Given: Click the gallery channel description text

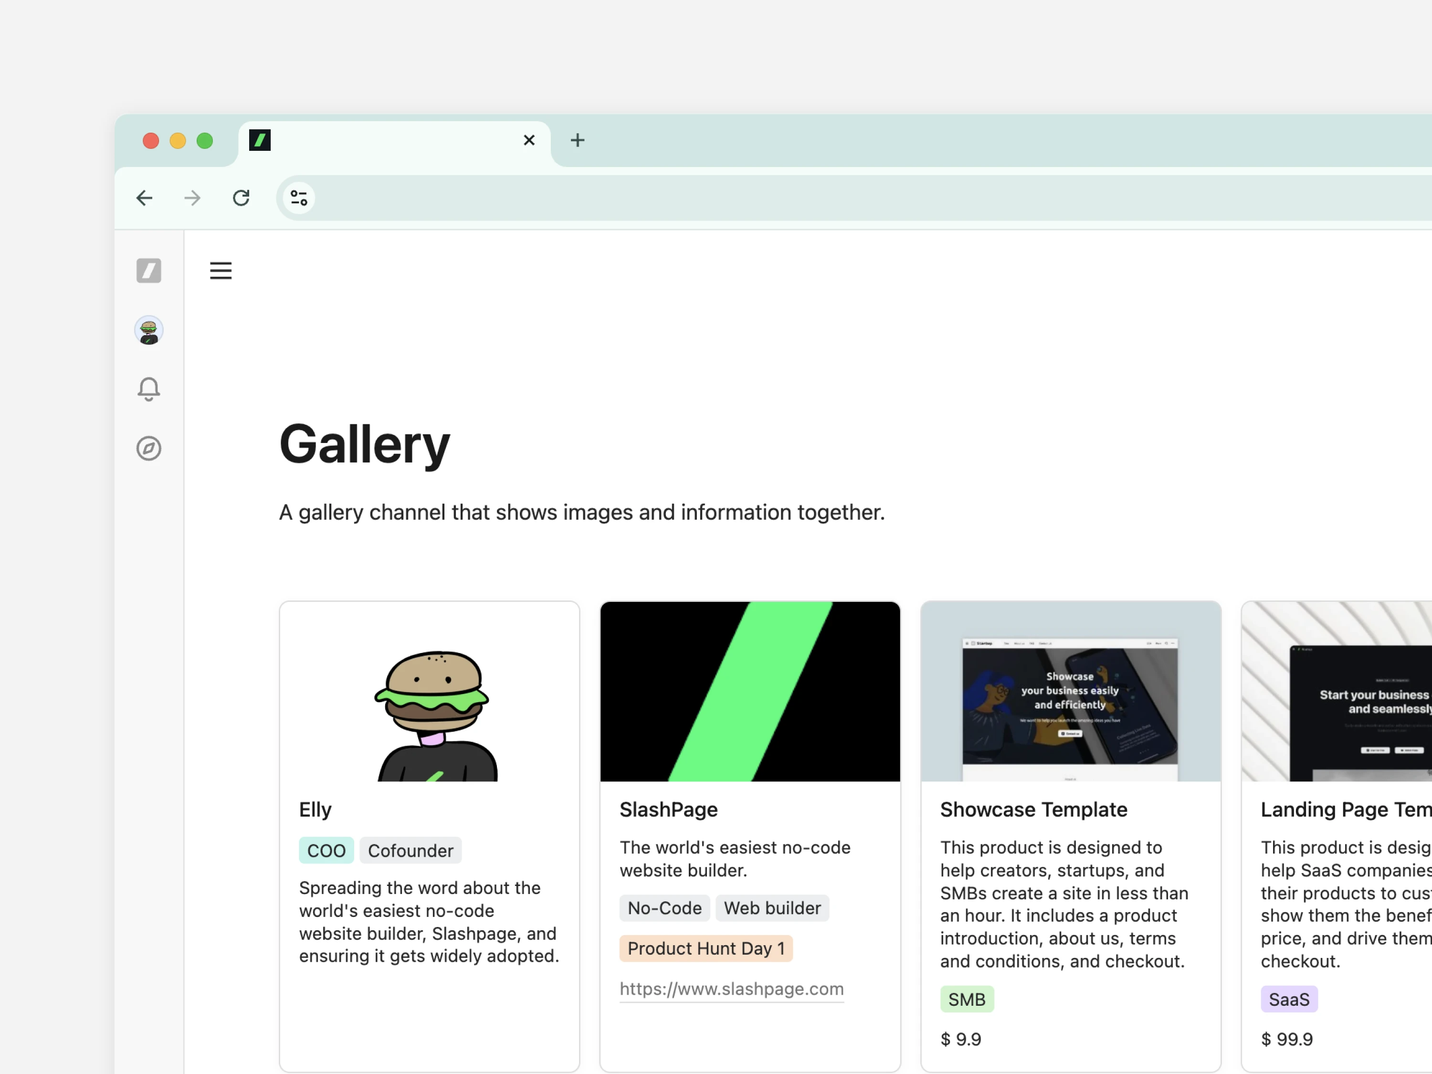Looking at the screenshot, I should tap(581, 512).
